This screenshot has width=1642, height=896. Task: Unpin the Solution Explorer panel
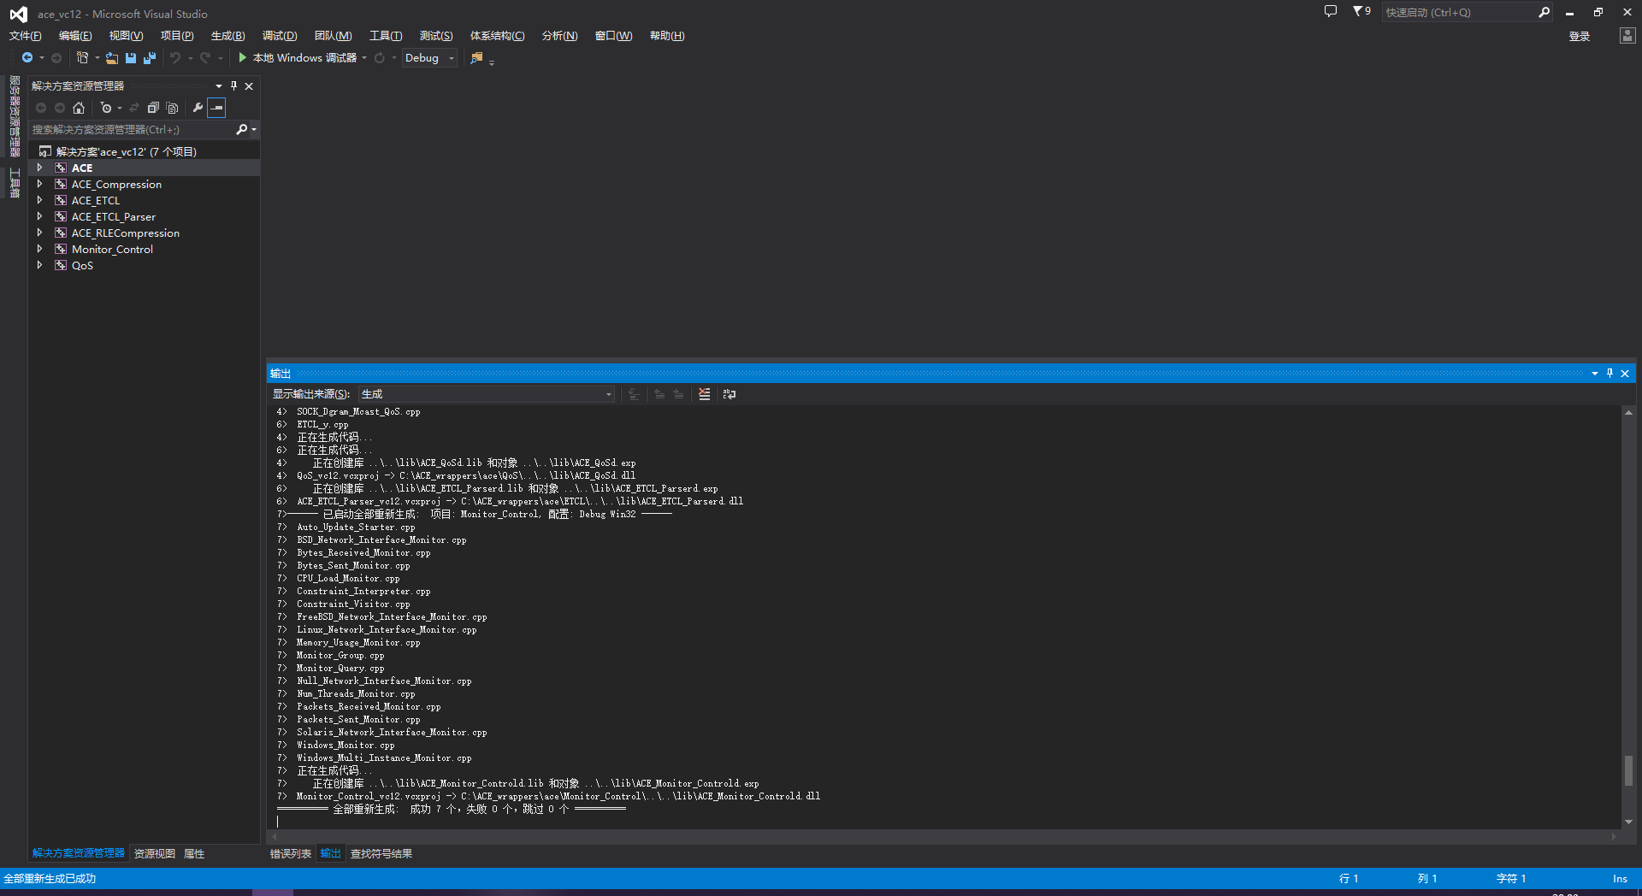[233, 85]
